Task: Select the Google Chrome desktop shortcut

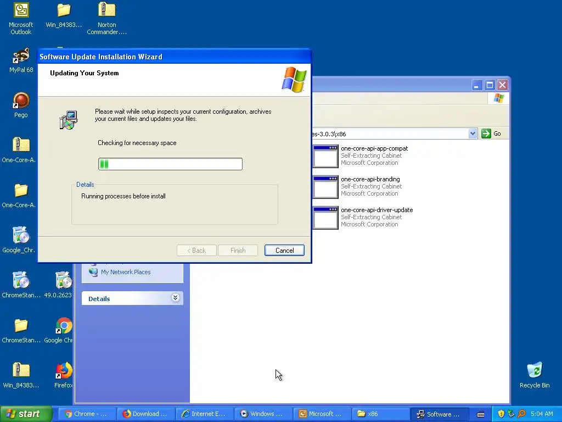Action: (x=64, y=325)
